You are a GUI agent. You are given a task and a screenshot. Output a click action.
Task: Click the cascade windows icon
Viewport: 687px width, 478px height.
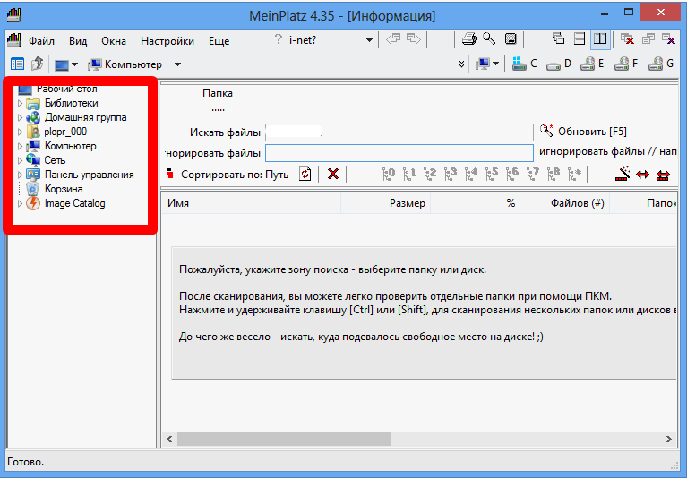point(559,38)
